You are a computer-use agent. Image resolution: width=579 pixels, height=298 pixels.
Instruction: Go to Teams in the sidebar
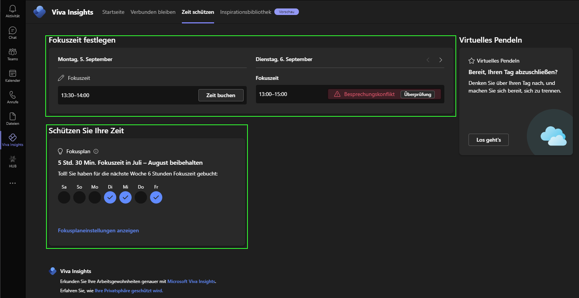pyautogui.click(x=13, y=52)
